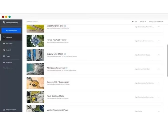
Task: Switch to compact view layout
Action: tap(136, 22)
